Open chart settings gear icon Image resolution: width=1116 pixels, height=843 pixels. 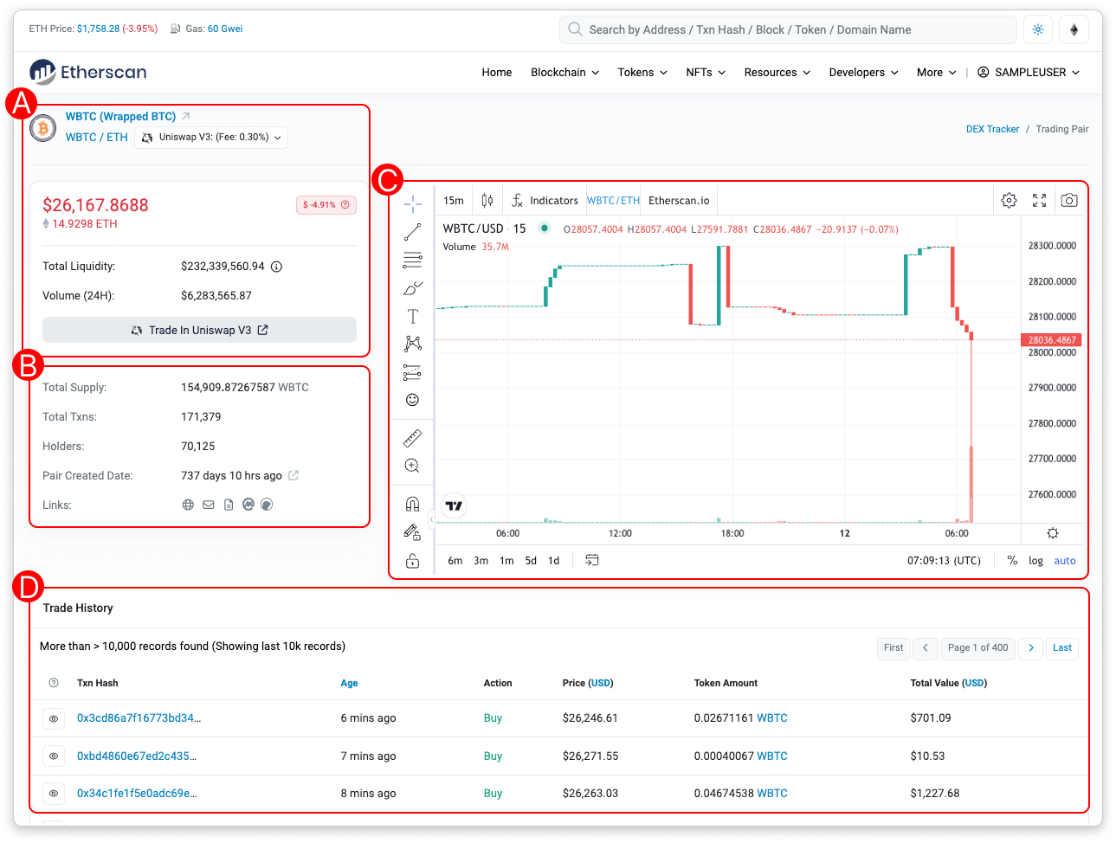[x=1009, y=201]
